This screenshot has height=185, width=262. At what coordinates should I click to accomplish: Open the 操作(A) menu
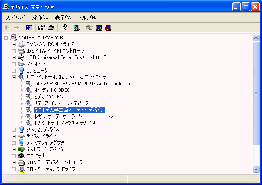click(40, 18)
